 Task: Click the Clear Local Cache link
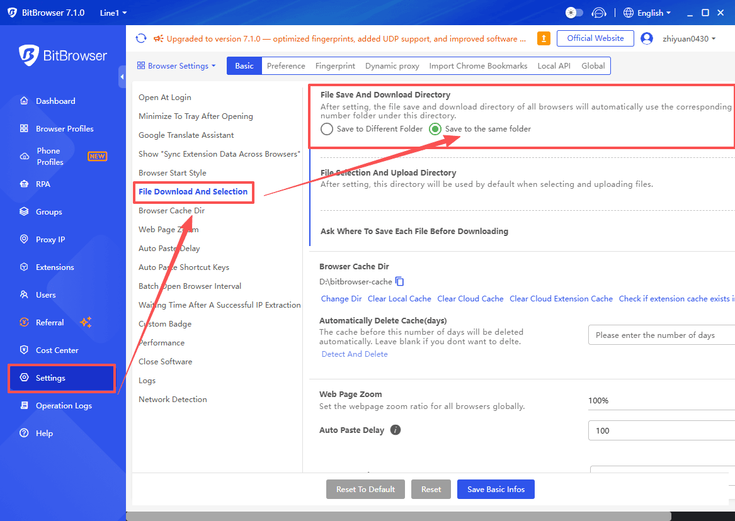click(x=399, y=298)
